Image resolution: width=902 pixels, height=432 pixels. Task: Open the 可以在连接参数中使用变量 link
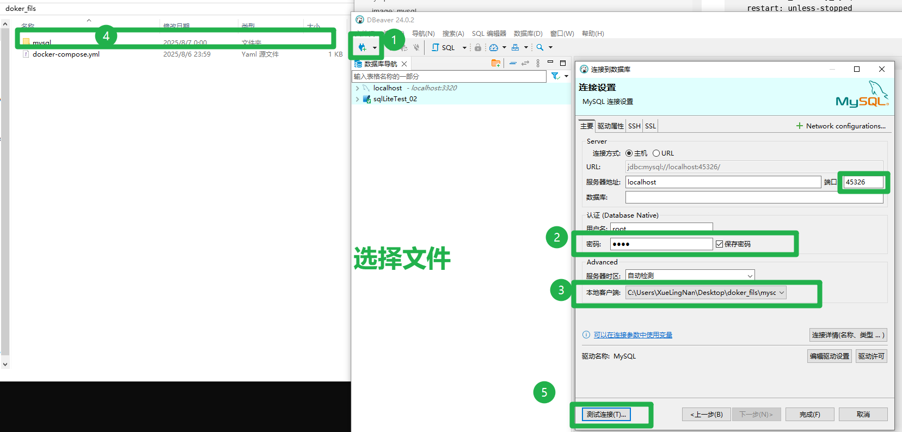(633, 335)
